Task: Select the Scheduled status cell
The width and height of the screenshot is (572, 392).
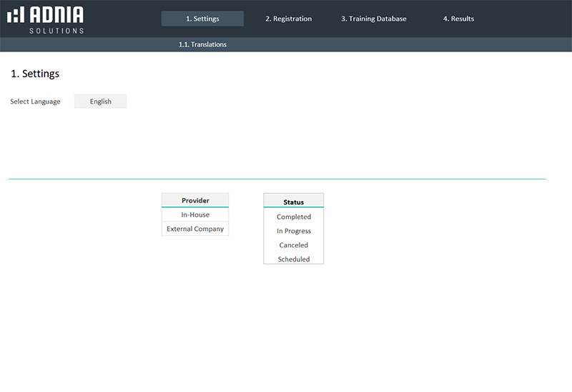Action: click(293, 259)
